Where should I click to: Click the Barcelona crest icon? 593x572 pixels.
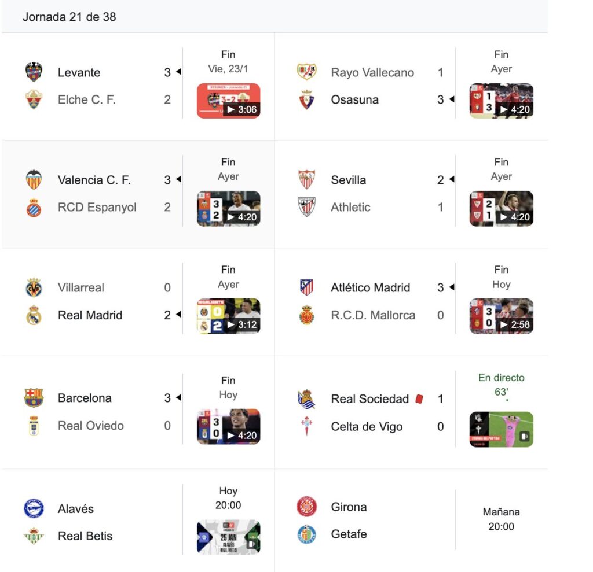[34, 398]
